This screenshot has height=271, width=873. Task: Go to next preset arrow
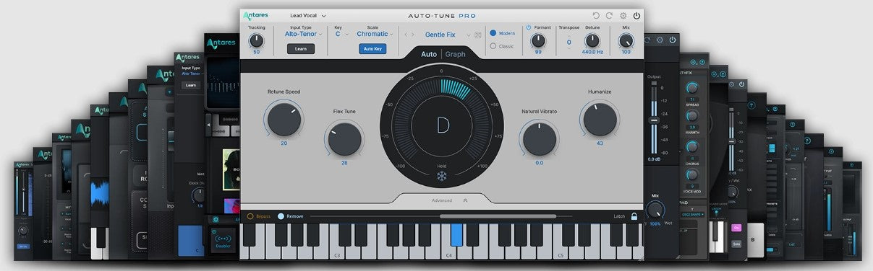click(414, 35)
